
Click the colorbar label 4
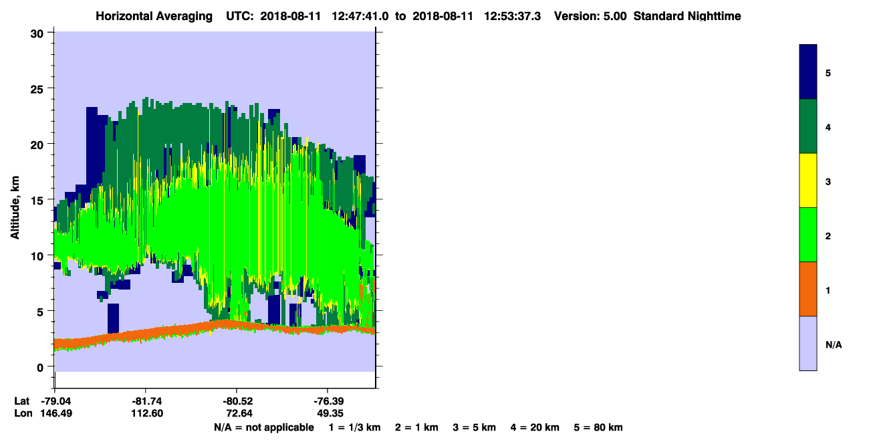click(828, 127)
